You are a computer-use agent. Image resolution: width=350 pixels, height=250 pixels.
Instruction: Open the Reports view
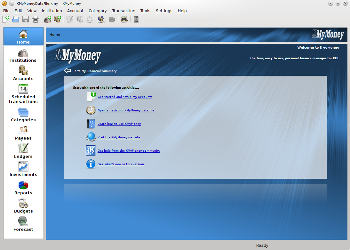pyautogui.click(x=23, y=188)
